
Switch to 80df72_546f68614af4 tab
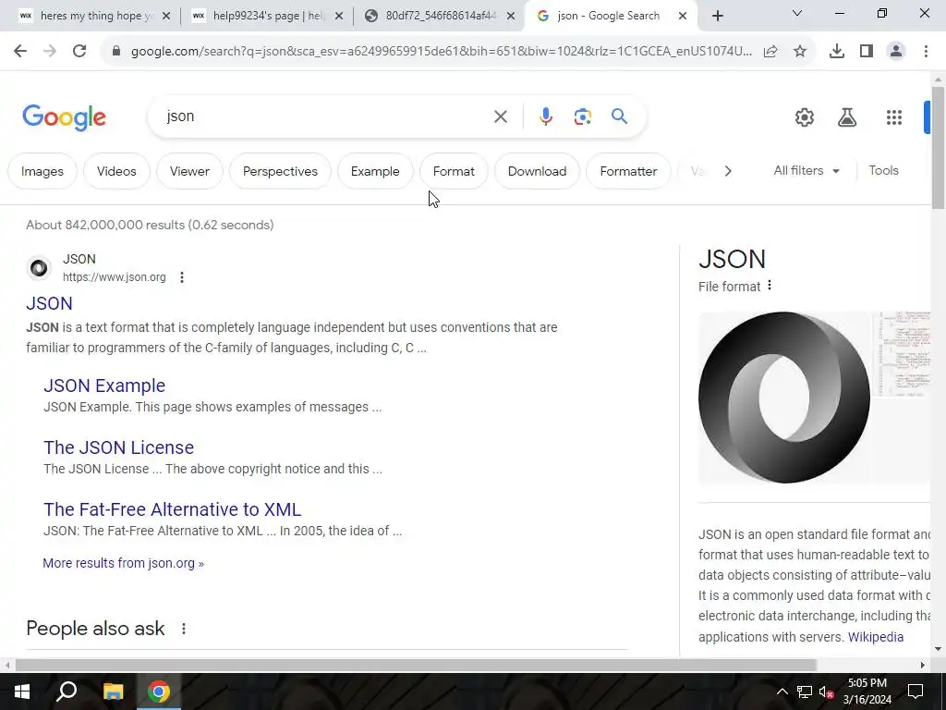coord(441,16)
